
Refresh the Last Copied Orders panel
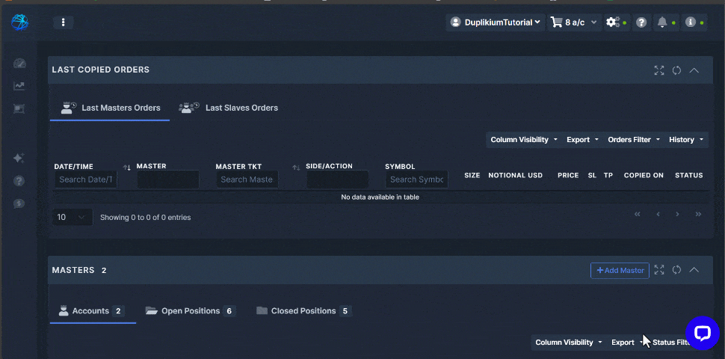[676, 70]
